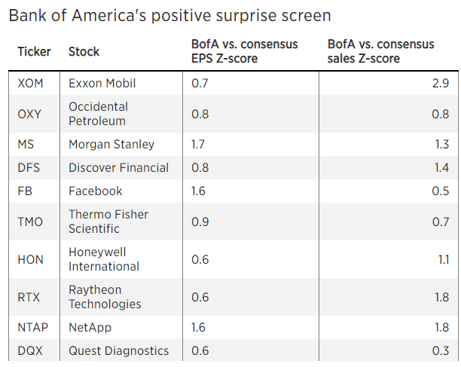Select the Quest Diagnostics stock name

118,351
